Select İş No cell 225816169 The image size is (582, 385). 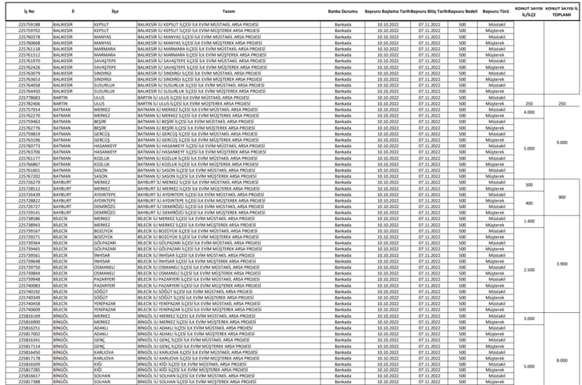tap(29, 316)
